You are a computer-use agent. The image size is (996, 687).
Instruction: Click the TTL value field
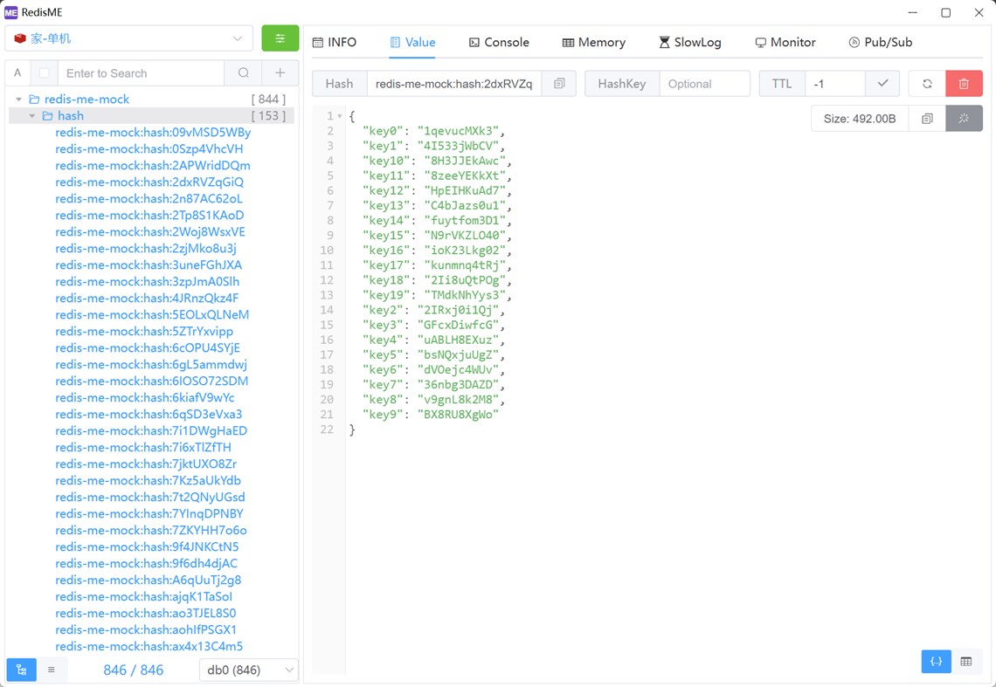point(834,84)
